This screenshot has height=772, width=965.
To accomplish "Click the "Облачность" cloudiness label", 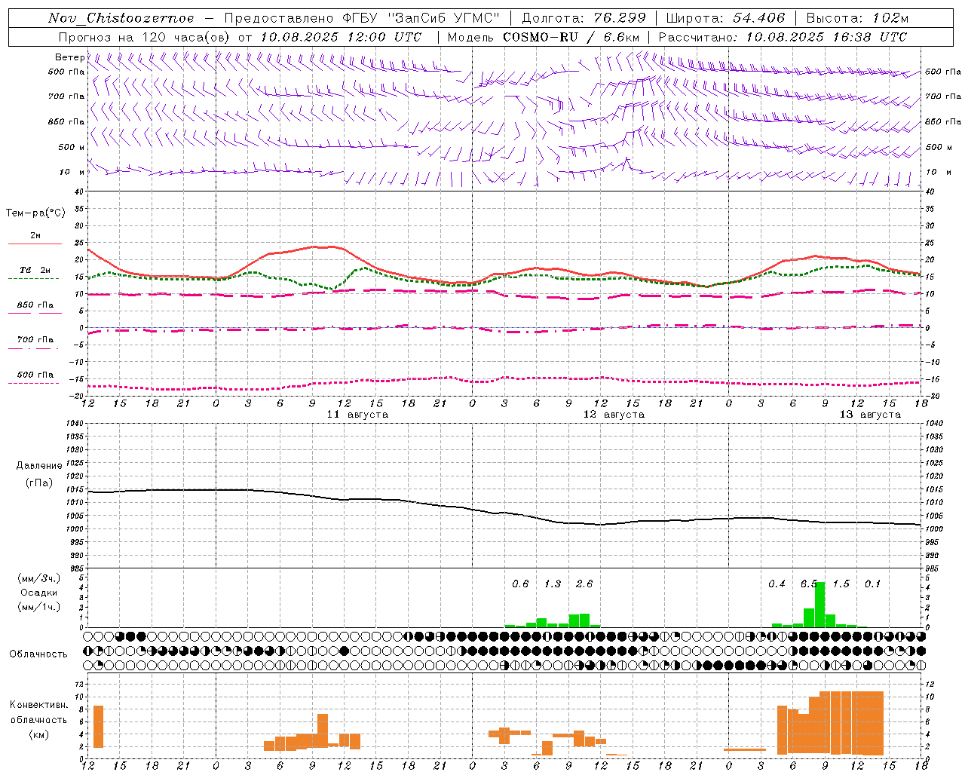I will pyautogui.click(x=38, y=654).
